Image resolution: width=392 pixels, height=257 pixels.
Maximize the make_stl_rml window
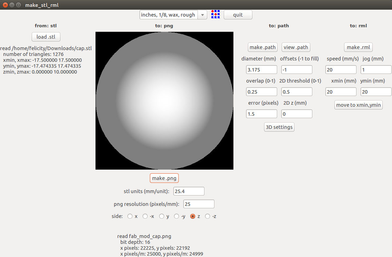coord(18,5)
